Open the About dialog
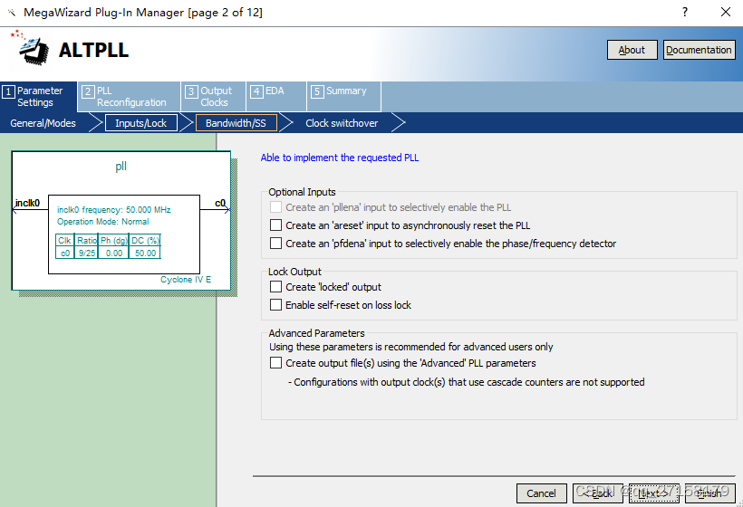Image resolution: width=743 pixels, height=507 pixels. tap(632, 50)
